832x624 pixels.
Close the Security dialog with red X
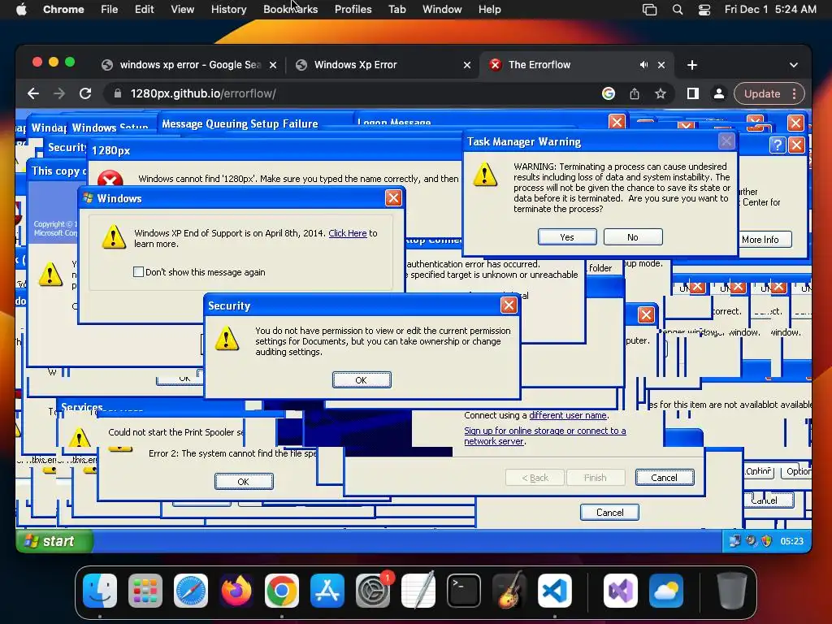[x=509, y=305]
